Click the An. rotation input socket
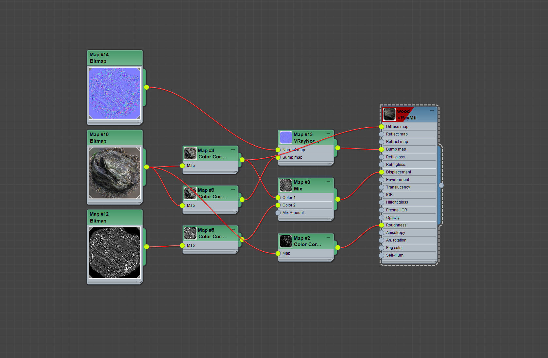Screen dimensions: 548x358 (x=382, y=240)
